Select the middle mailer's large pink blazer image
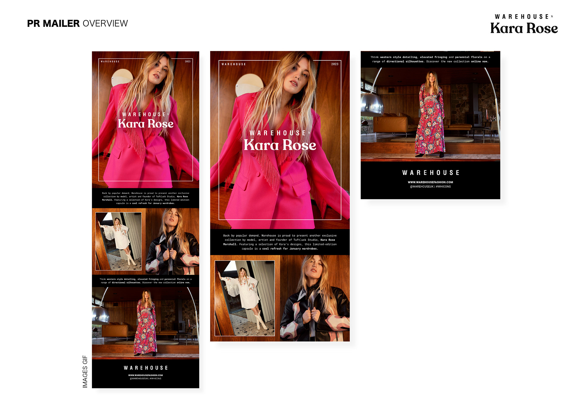Screen dimensions: 583x413 point(280,140)
